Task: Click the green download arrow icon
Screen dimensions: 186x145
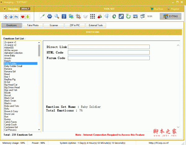Action: click(x=28, y=17)
